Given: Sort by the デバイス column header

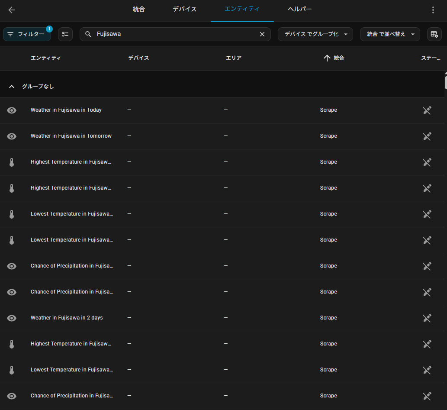Looking at the screenshot, I should [138, 58].
